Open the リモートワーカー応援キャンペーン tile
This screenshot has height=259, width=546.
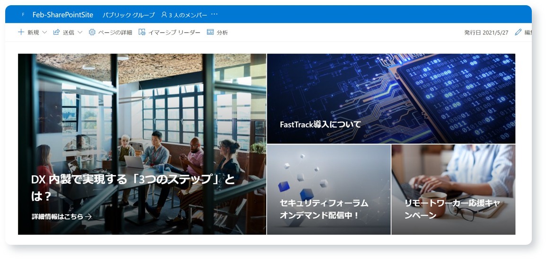point(453,189)
